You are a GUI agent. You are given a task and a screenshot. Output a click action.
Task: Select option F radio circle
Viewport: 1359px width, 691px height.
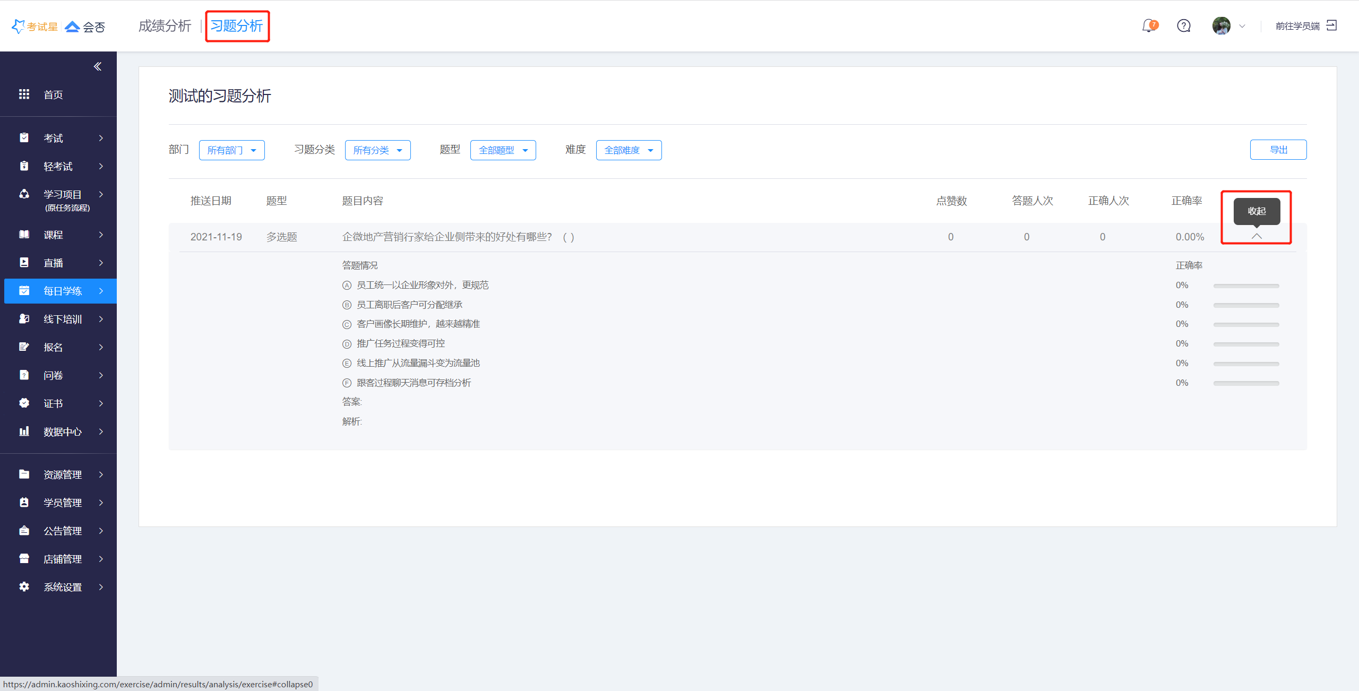pos(347,383)
